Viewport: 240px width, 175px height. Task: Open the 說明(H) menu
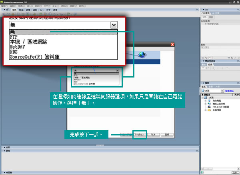(x=82, y=6)
